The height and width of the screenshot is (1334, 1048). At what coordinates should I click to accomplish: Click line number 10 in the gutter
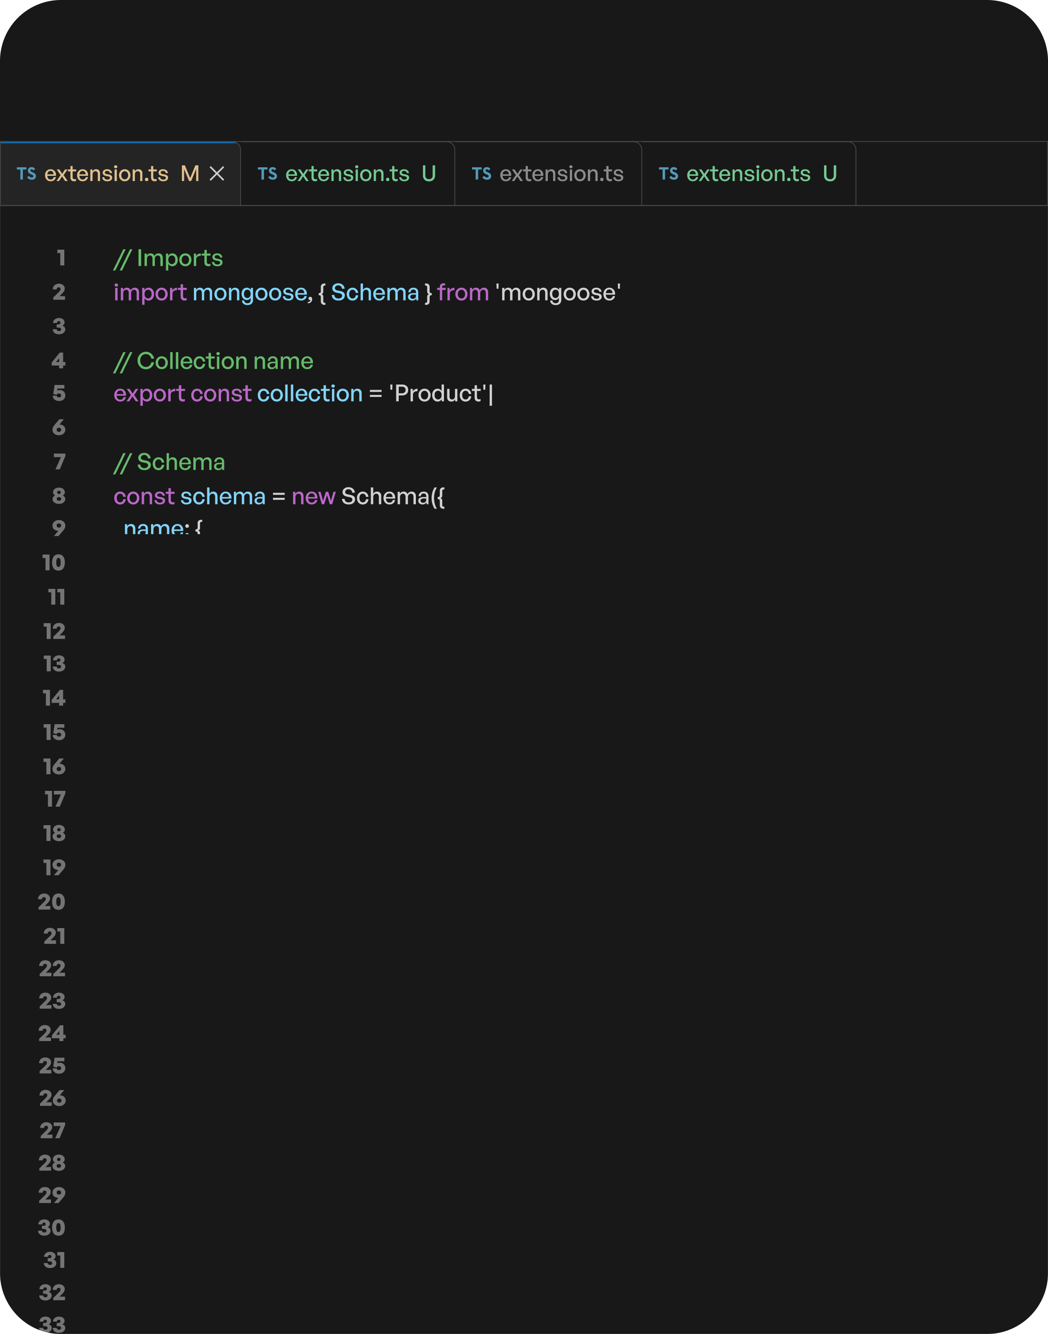(x=54, y=563)
